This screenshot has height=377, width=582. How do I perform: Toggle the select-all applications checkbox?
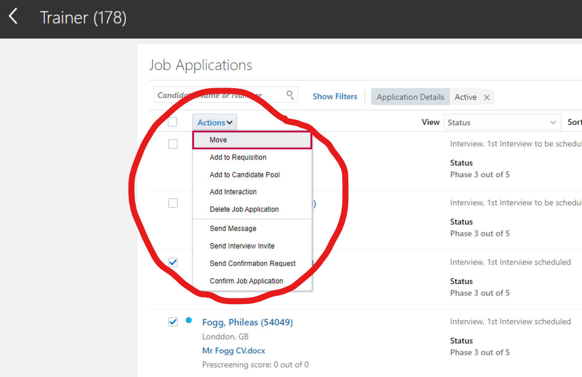[x=173, y=122]
